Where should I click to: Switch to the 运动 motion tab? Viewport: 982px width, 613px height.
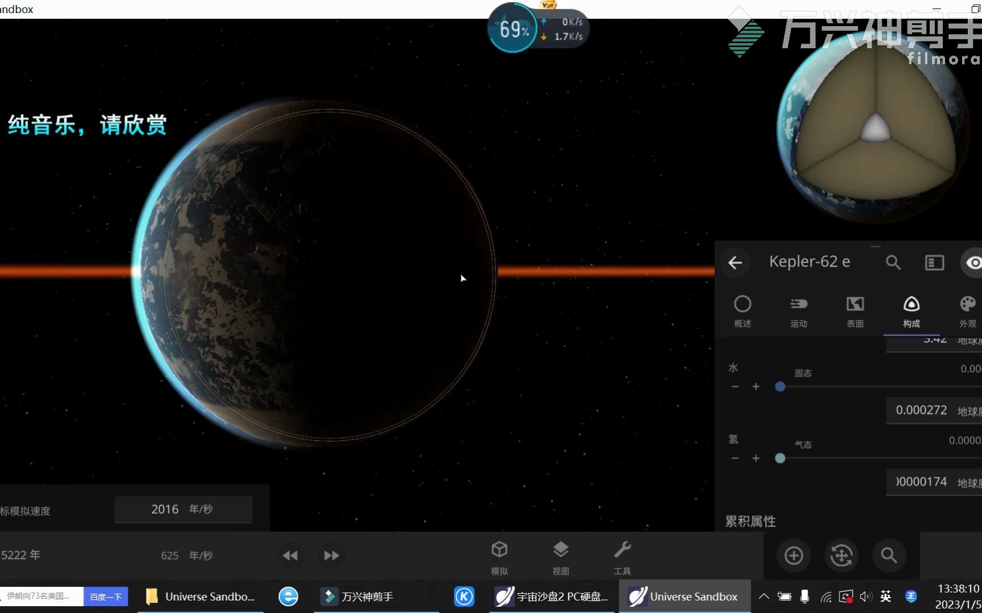798,311
